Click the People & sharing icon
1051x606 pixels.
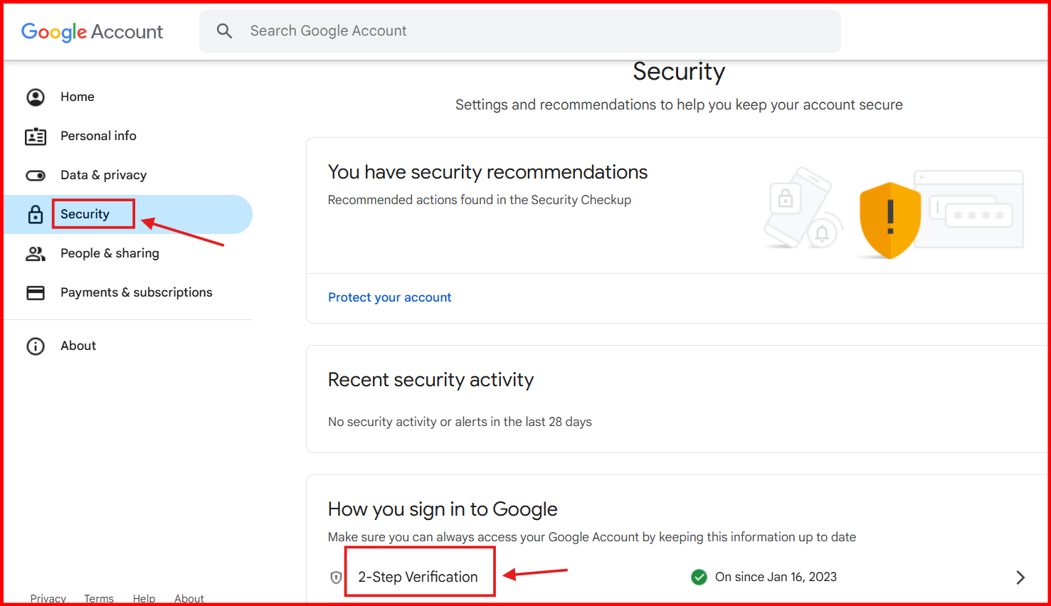[x=36, y=254]
